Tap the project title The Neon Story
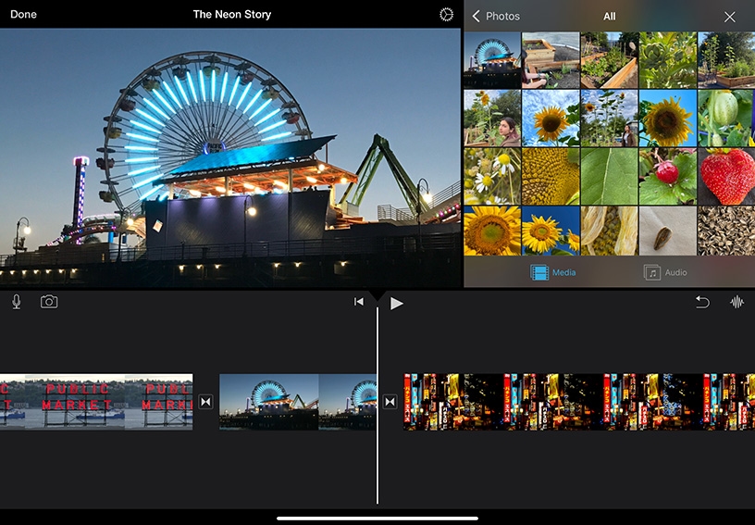755x525 pixels. coord(231,15)
